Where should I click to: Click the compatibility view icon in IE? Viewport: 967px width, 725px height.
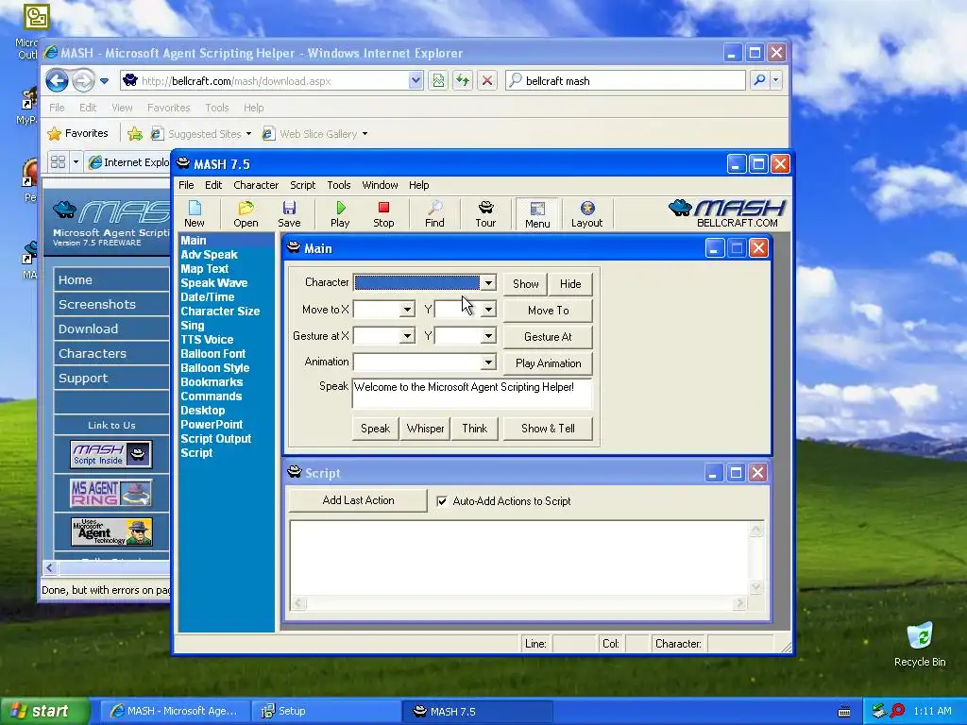pyautogui.click(x=438, y=80)
